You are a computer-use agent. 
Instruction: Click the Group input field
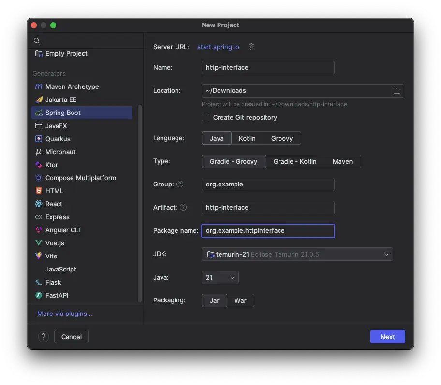268,185
